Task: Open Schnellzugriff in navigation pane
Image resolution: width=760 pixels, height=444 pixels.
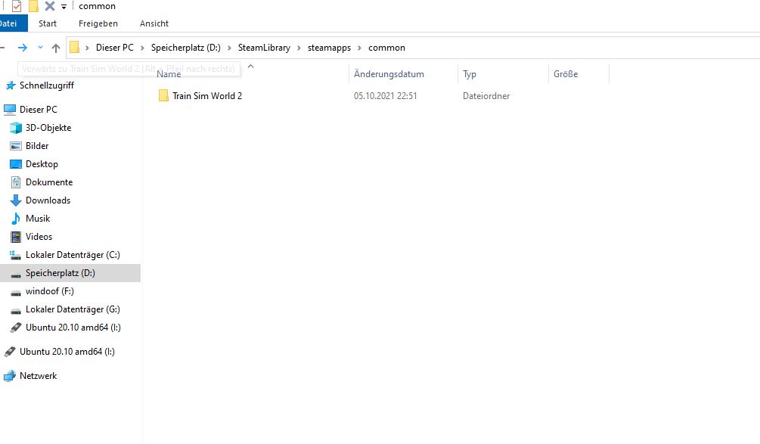Action: coord(47,85)
